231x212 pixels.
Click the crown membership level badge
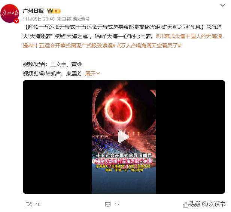[x=54, y=11]
